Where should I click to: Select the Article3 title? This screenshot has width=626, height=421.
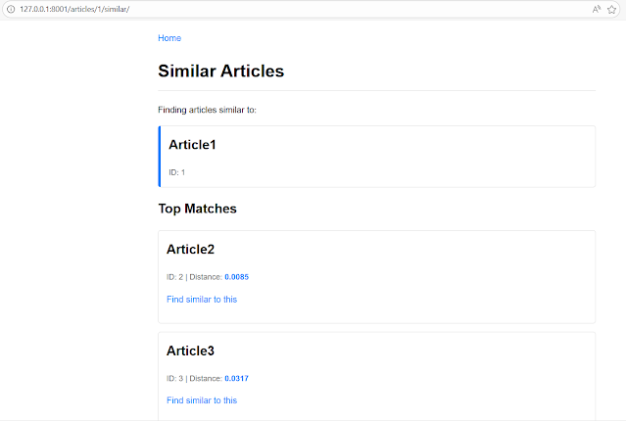[x=190, y=351]
